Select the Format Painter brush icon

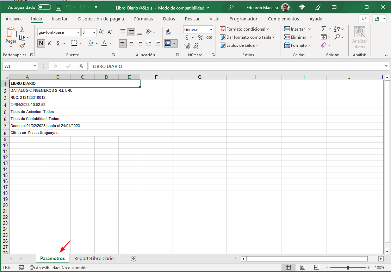pyautogui.click(x=22, y=46)
